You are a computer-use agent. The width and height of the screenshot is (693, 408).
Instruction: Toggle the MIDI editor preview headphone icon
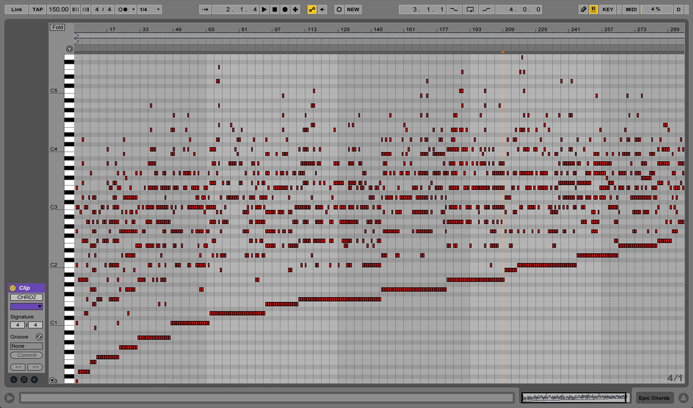click(x=69, y=49)
